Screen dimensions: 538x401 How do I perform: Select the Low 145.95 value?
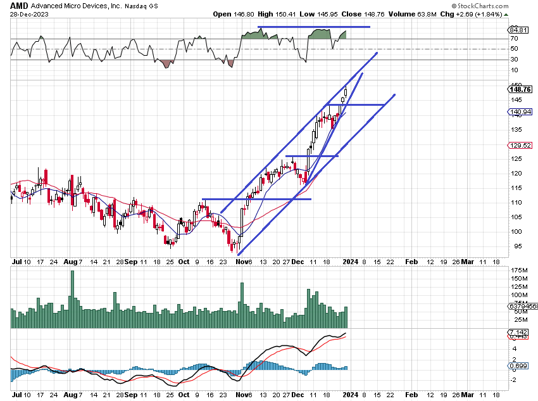pyautogui.click(x=318, y=14)
